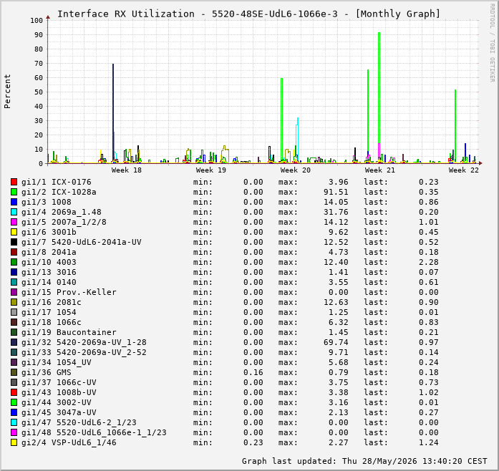Click the Week 18 axis label

click(x=127, y=170)
